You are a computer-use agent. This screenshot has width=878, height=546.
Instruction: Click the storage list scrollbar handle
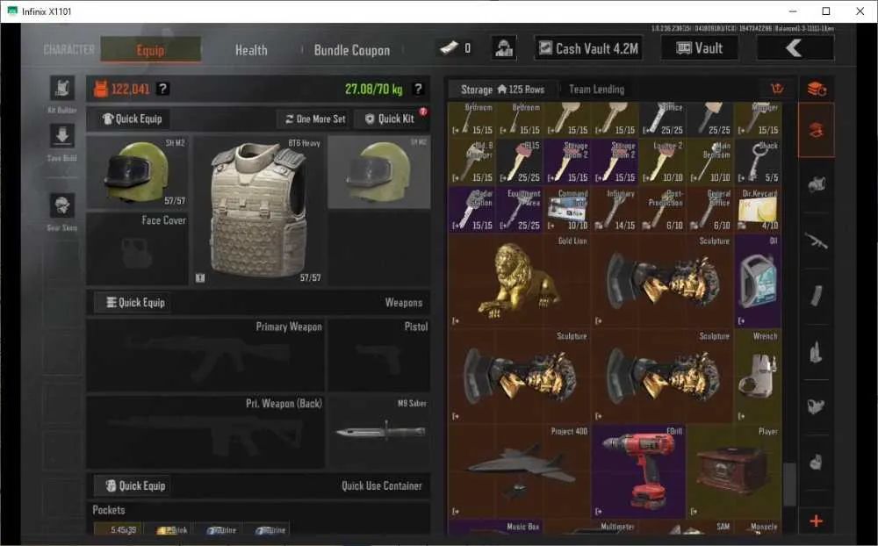(x=789, y=485)
